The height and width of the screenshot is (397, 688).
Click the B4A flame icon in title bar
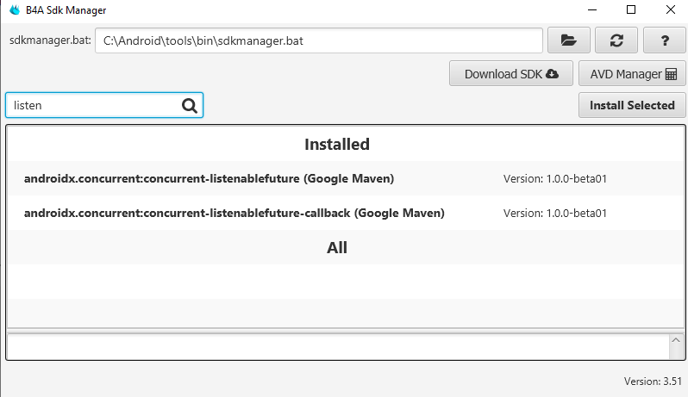click(x=14, y=10)
